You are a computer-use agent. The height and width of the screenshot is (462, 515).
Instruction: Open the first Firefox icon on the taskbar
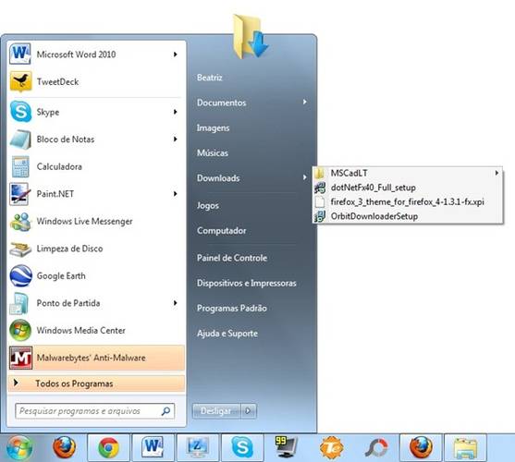click(65, 447)
